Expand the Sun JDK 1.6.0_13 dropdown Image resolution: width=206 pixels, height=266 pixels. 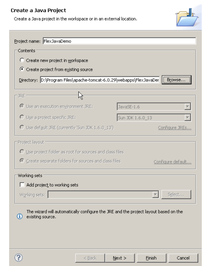154,117
